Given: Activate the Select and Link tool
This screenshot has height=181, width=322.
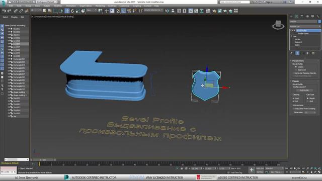Looking at the screenshot, I should pos(16,11).
